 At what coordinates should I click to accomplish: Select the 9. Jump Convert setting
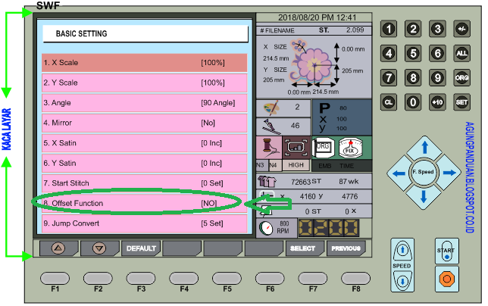pyautogui.click(x=145, y=223)
